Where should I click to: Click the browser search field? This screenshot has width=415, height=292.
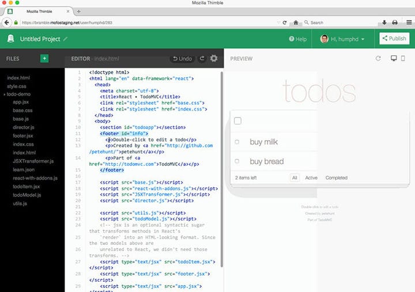tap(340, 22)
